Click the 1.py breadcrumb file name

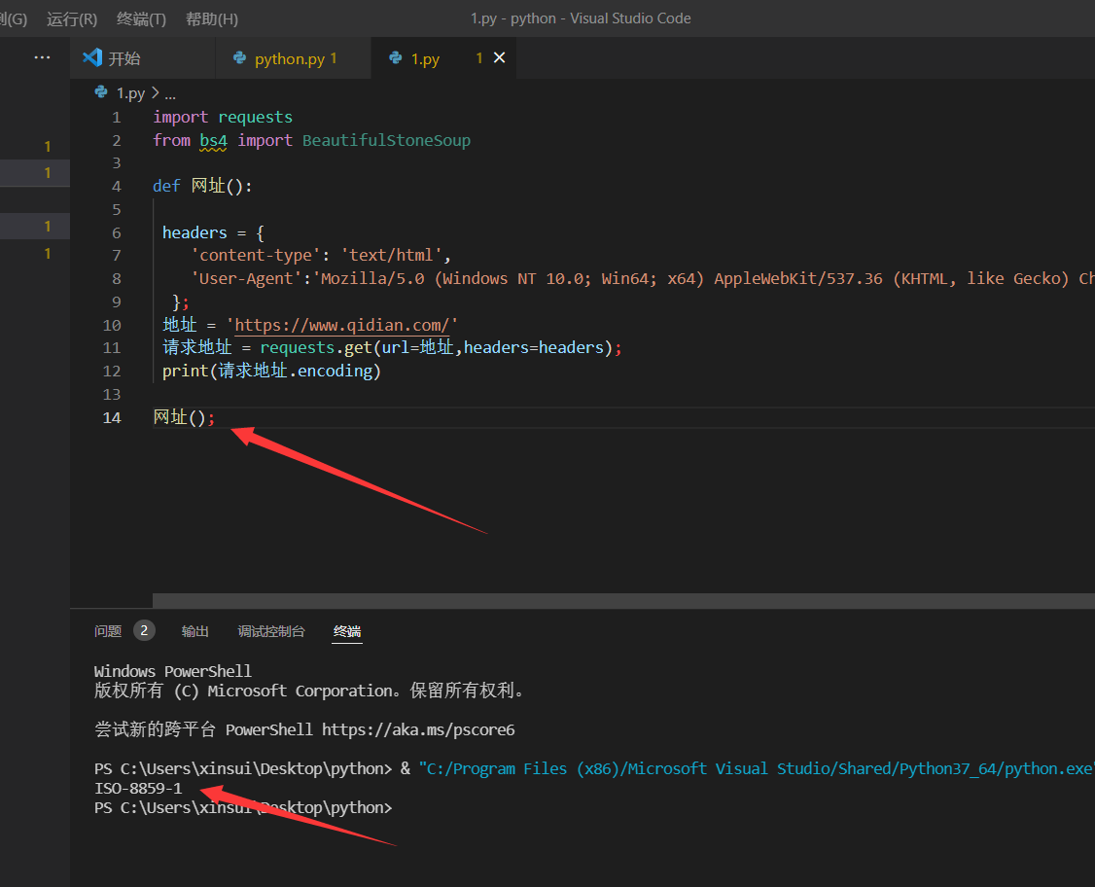tap(130, 93)
